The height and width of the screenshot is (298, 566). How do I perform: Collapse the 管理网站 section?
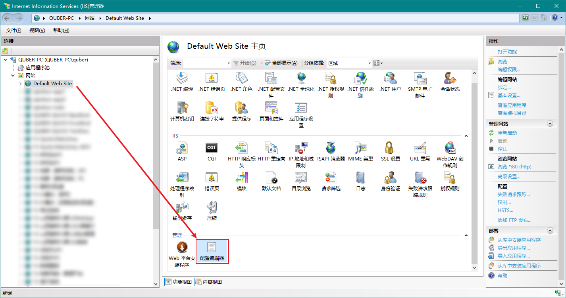(550, 123)
